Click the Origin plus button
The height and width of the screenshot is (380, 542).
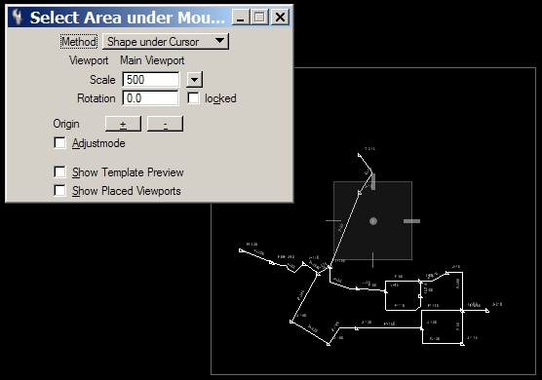coord(123,124)
